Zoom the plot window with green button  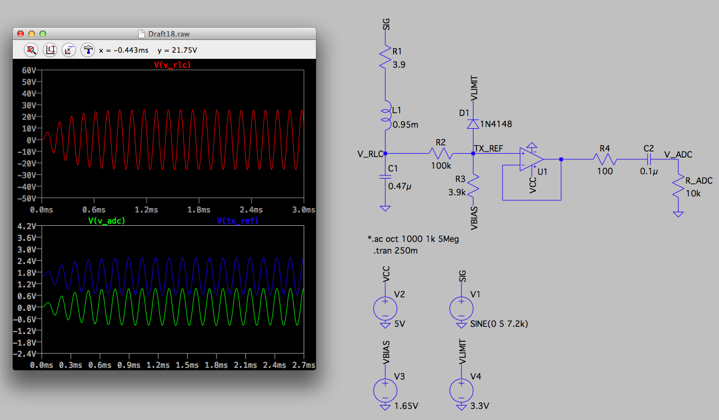click(43, 34)
